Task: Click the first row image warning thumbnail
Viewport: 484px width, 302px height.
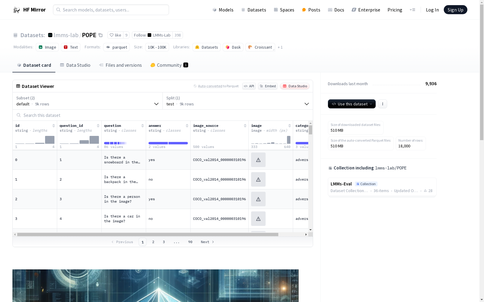Action: click(x=258, y=160)
